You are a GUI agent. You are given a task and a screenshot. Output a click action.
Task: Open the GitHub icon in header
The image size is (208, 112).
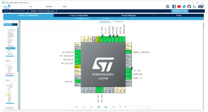pyautogui.click(x=189, y=7)
